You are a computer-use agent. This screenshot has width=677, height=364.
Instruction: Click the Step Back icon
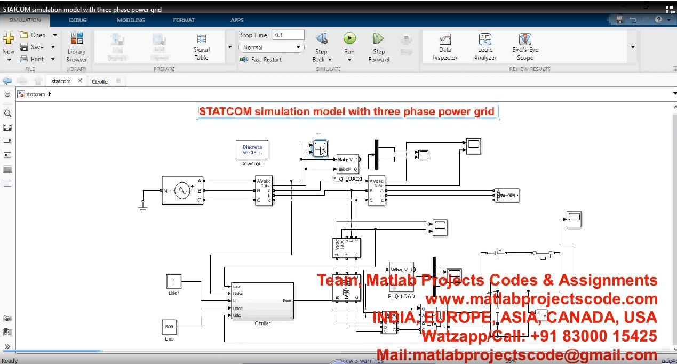[x=321, y=39]
